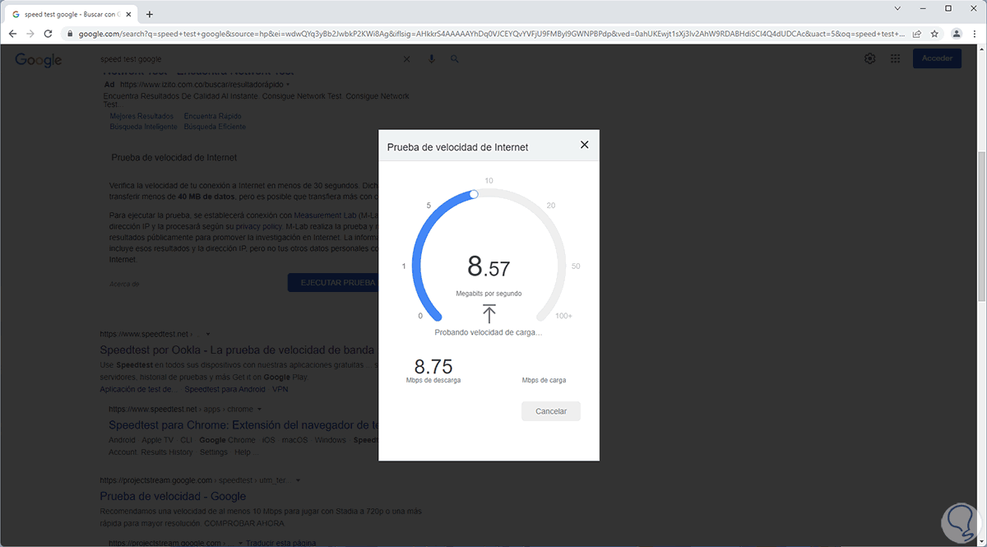
Task: Click the Google logo
Action: (x=39, y=59)
